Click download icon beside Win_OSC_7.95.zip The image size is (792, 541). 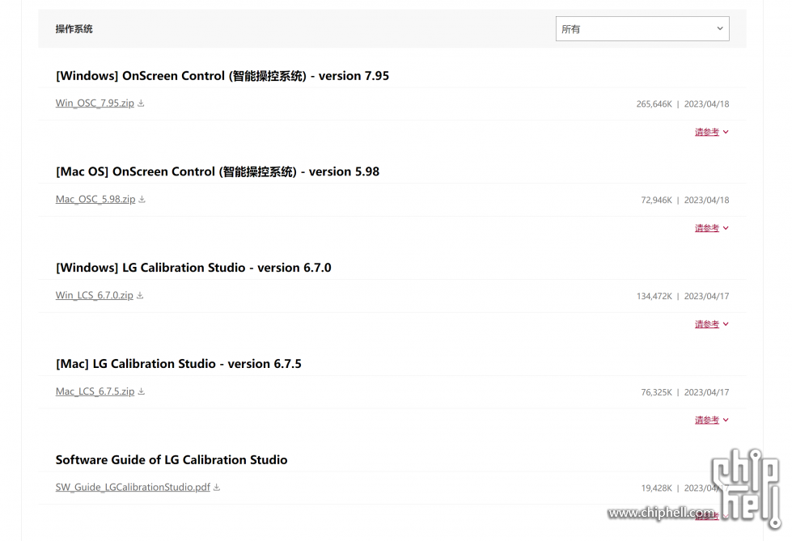coord(141,103)
